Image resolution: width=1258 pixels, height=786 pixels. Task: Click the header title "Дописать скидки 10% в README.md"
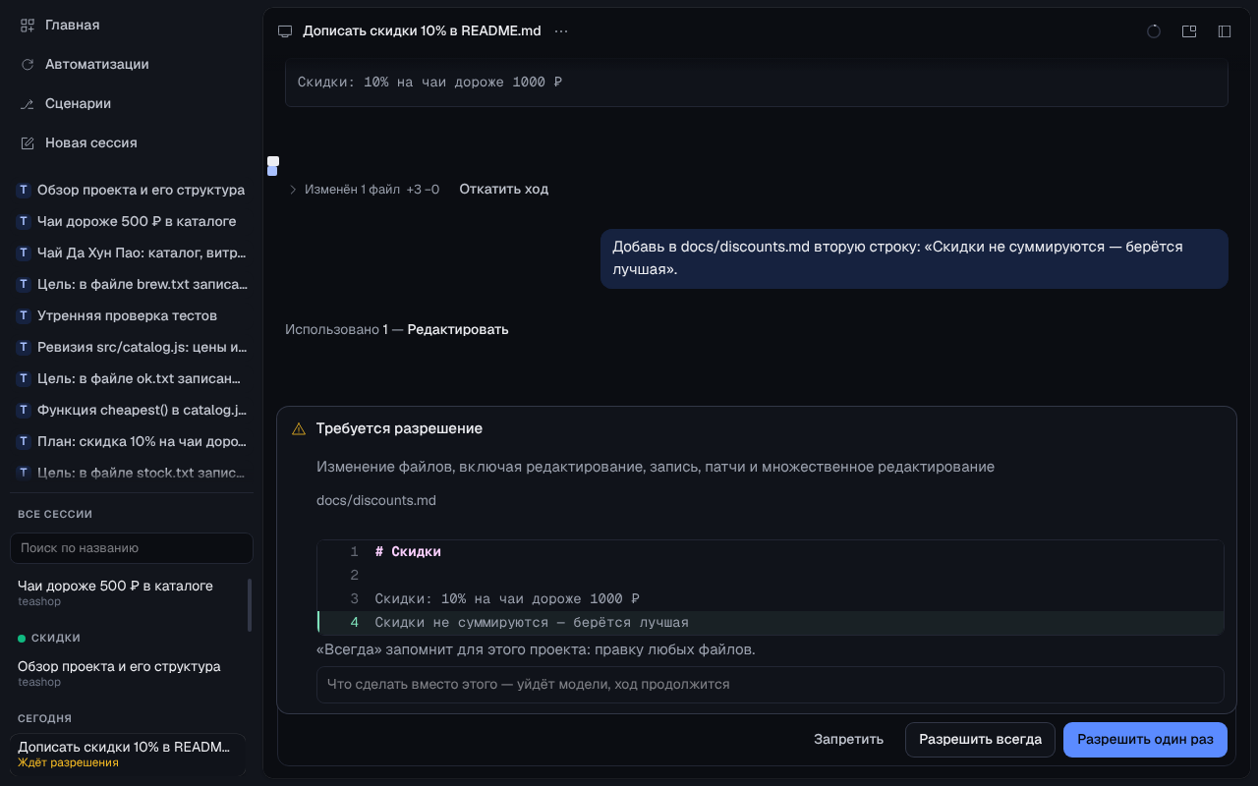422,31
